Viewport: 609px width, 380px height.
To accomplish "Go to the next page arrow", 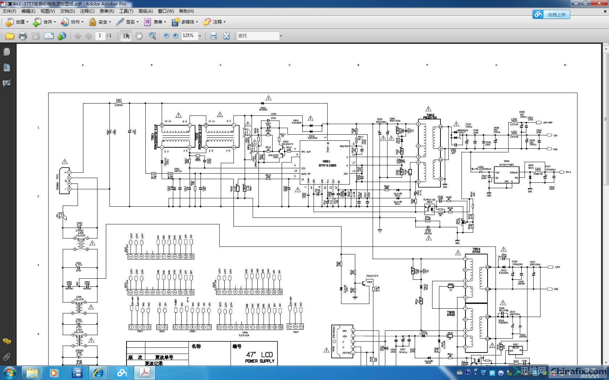I will click(88, 36).
